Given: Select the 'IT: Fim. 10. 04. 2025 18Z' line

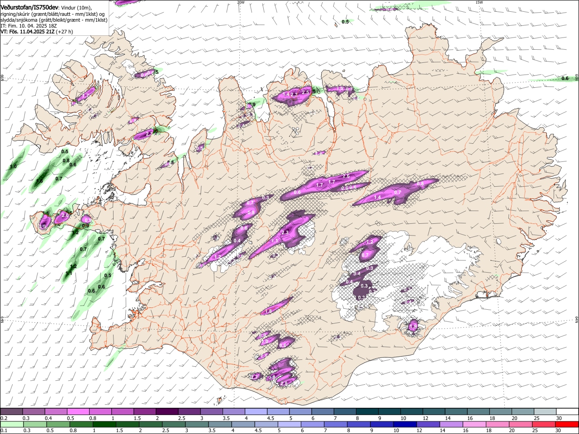Looking at the screenshot, I should (x=28, y=26).
